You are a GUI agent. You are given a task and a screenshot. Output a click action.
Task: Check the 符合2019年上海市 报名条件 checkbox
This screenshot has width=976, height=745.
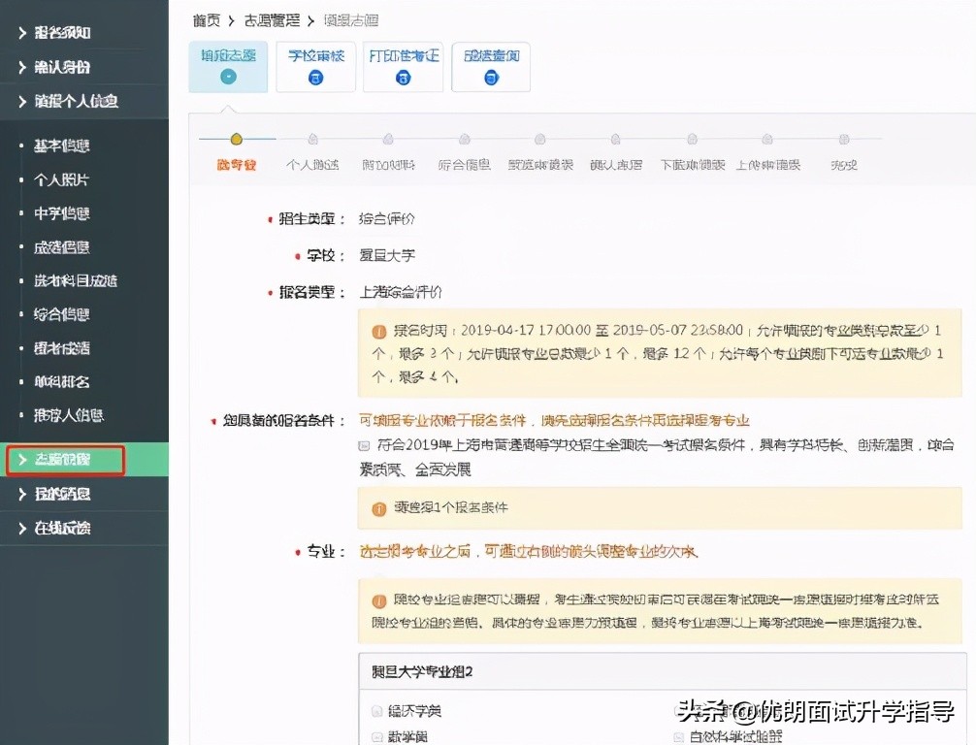[x=365, y=445]
